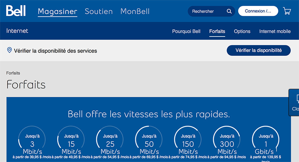Go to MonBell section

point(135,11)
